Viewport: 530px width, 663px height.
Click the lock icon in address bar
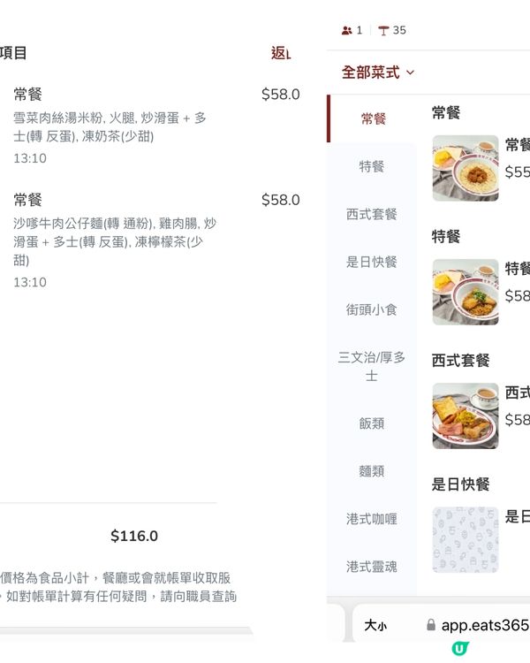(x=431, y=625)
